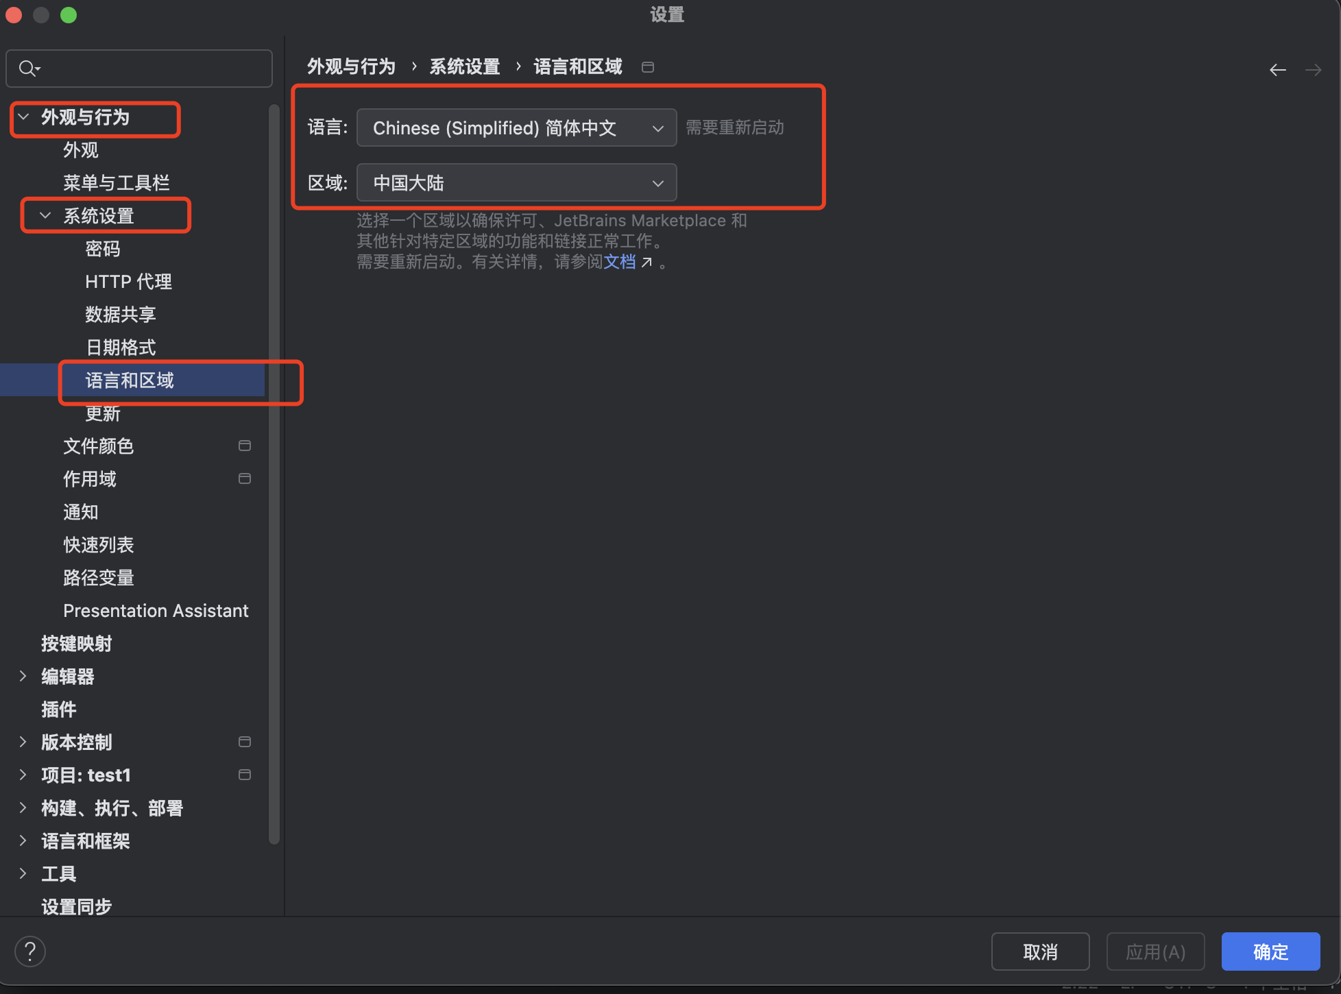
Task: Collapse the 系统设置 subsection
Action: pos(45,216)
